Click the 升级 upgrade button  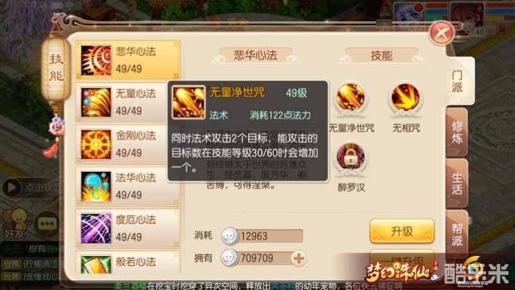click(x=402, y=232)
